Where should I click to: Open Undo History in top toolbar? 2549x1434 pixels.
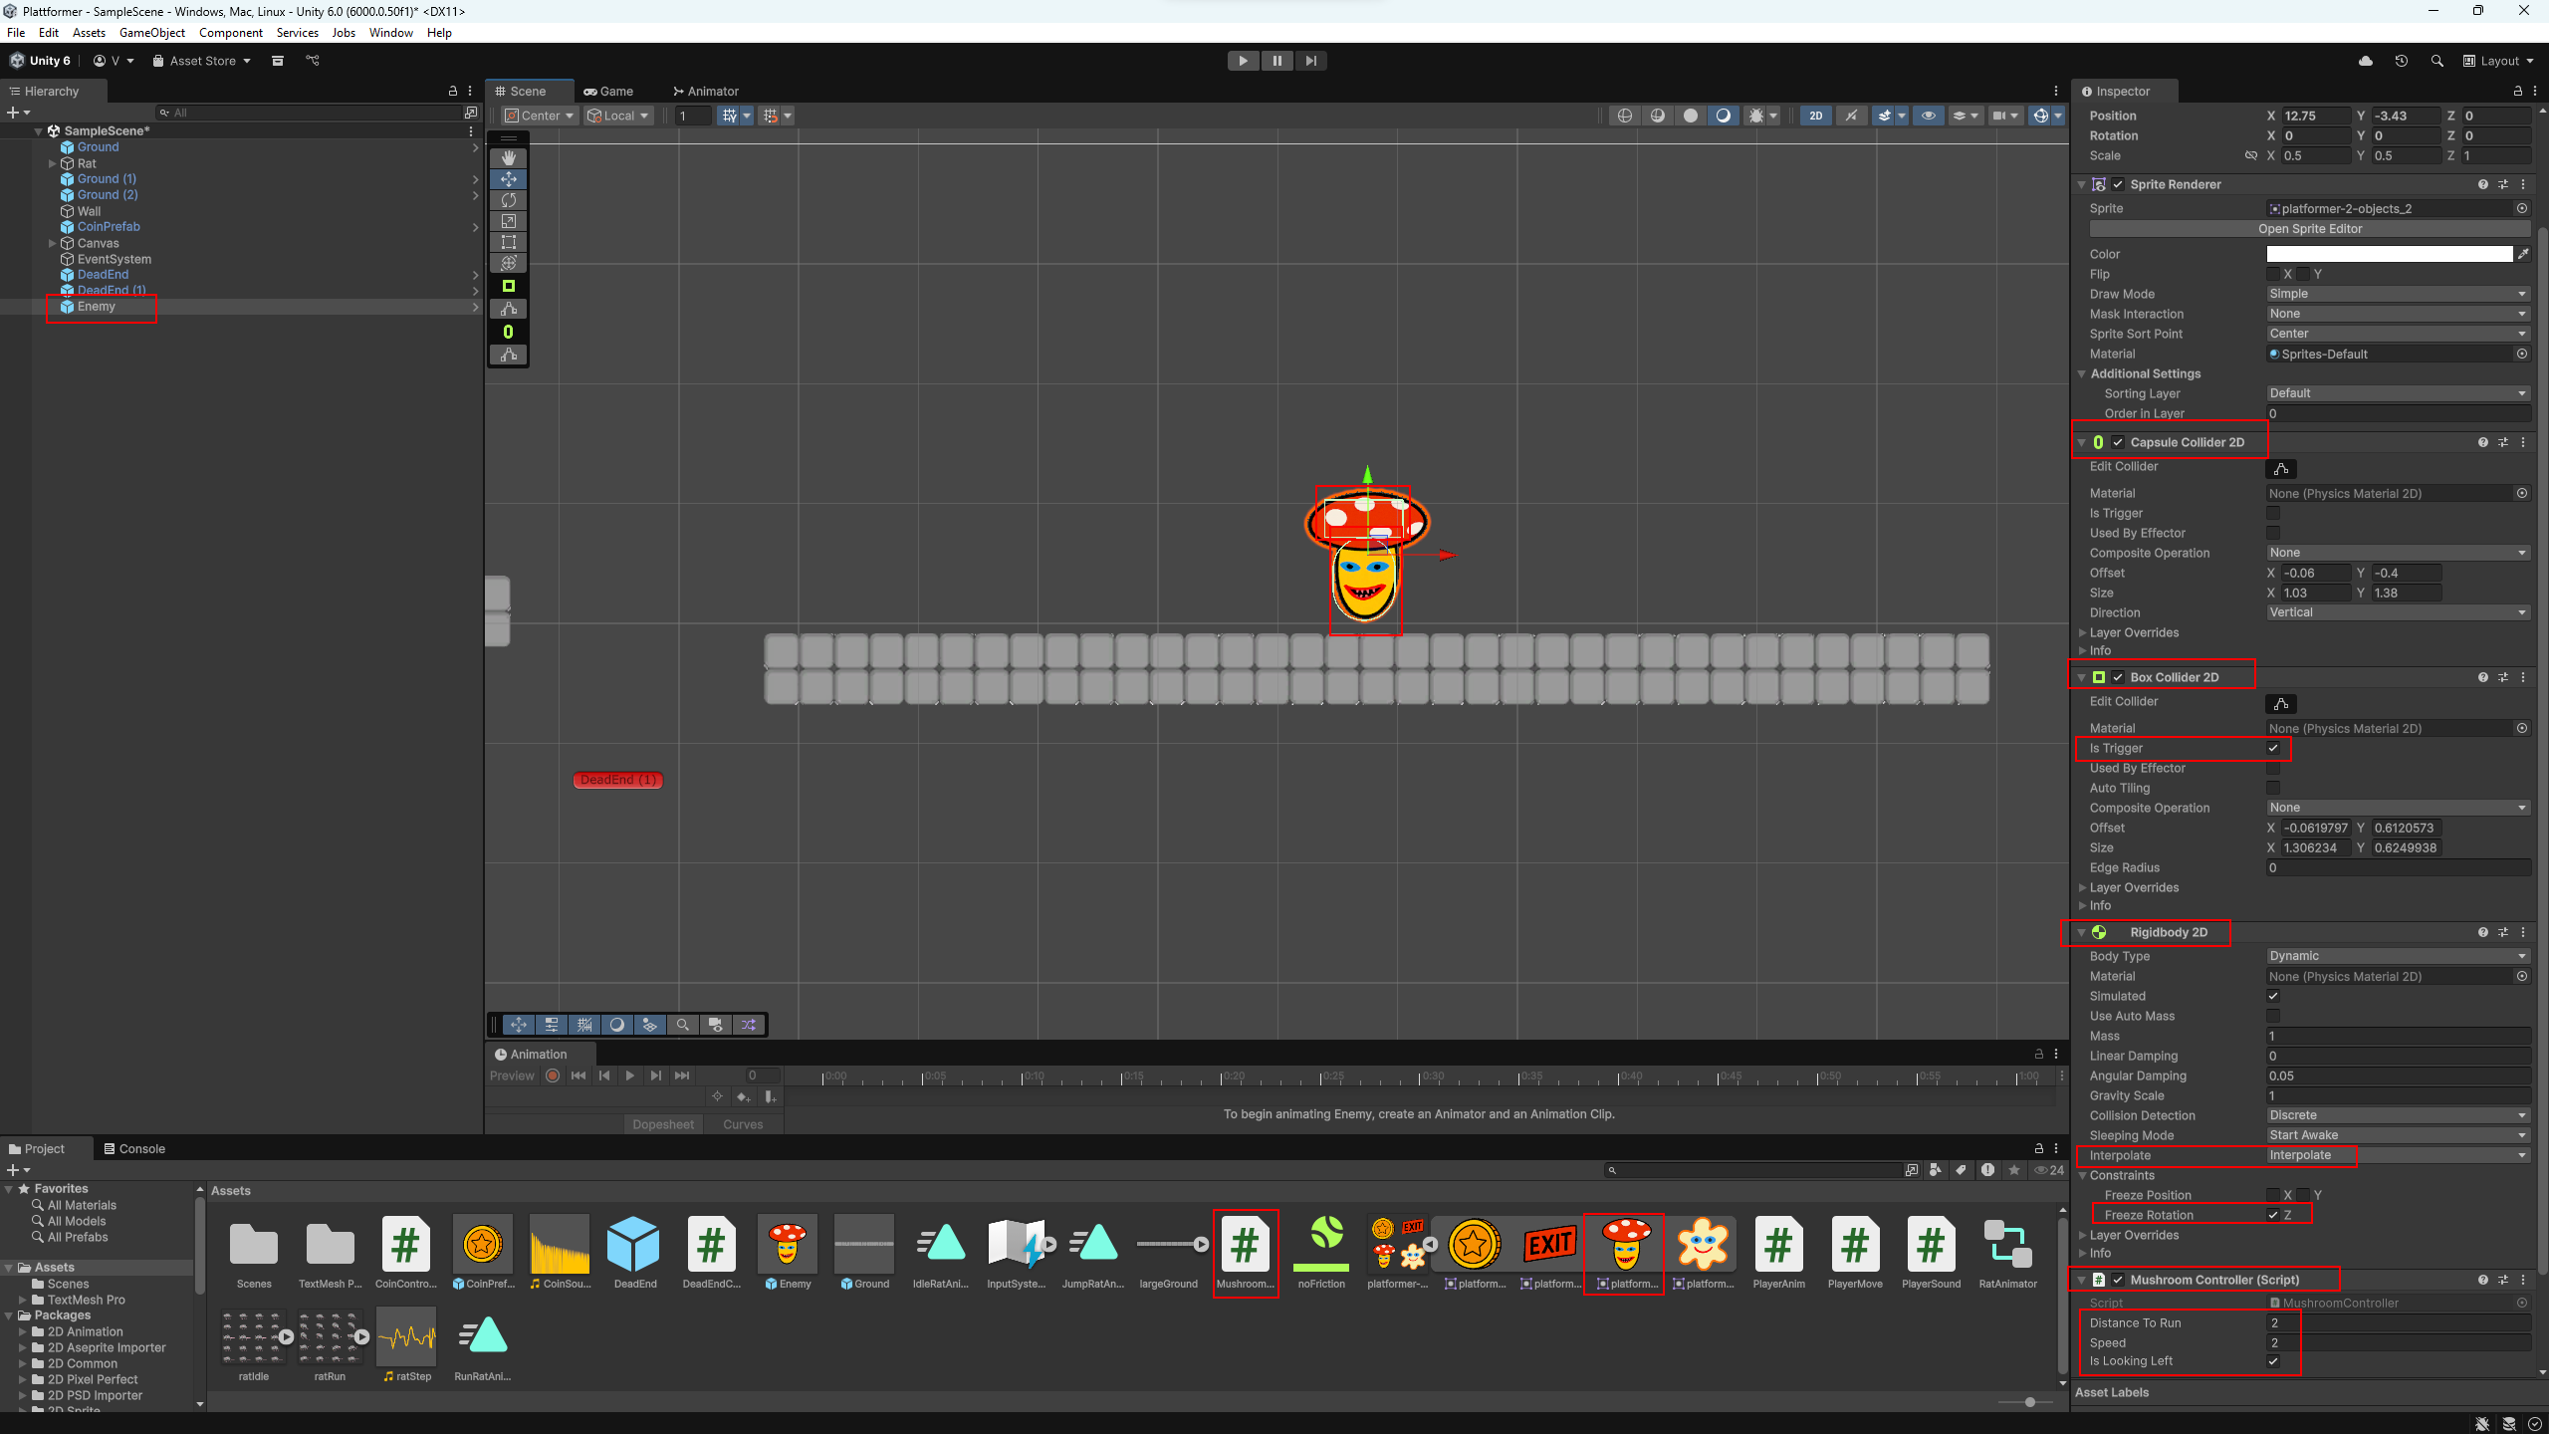tap(2401, 61)
